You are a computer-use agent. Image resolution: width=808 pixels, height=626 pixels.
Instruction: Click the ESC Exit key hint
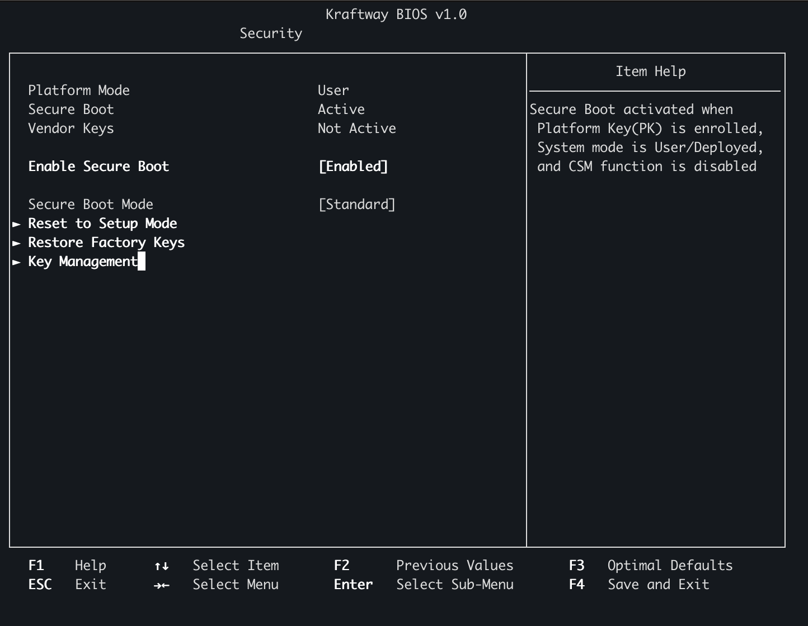pos(67,585)
